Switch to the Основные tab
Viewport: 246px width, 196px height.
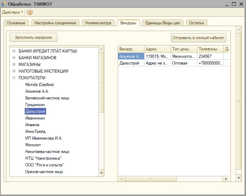click(16, 23)
